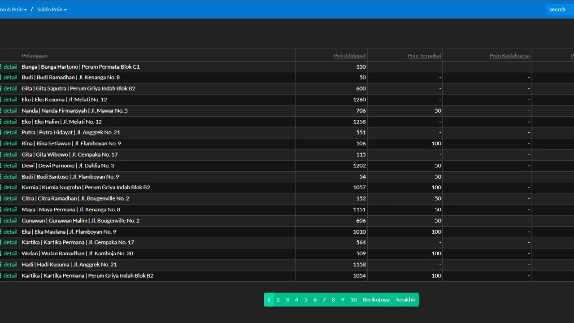Open detail for Kurnia Nugroho row
This screenshot has height=323, width=574.
pyautogui.click(x=9, y=187)
